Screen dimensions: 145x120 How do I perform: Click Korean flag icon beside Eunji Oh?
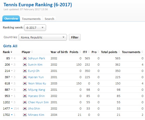pos(25,71)
